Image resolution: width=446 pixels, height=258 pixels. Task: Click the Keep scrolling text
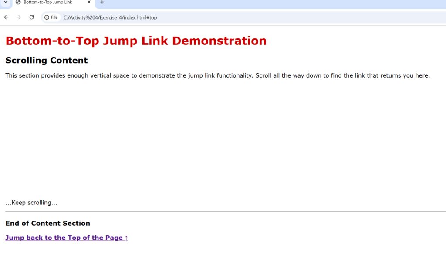[31, 203]
